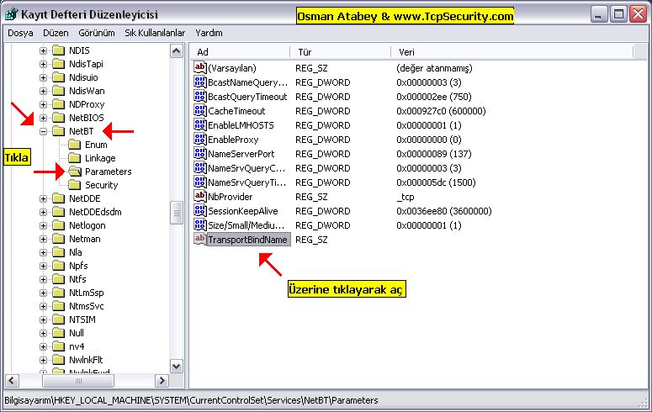Screen dimensions: 652x412
Task: Click the tree horizontal scrollbar right arrow
Action: point(163,380)
